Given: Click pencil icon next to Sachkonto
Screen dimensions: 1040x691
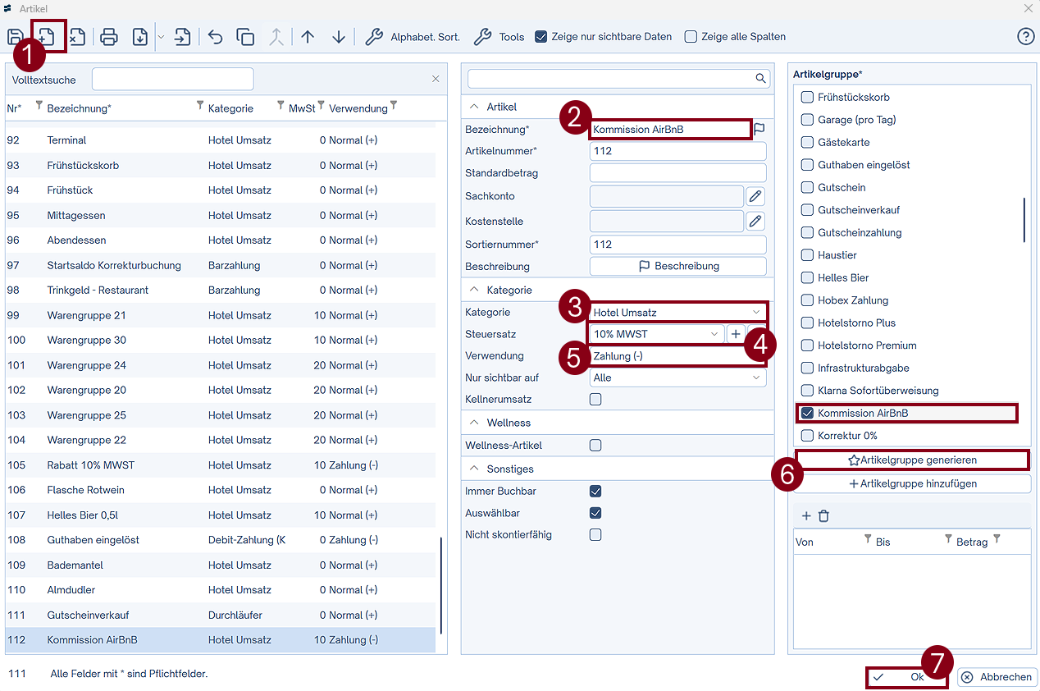Looking at the screenshot, I should [755, 196].
